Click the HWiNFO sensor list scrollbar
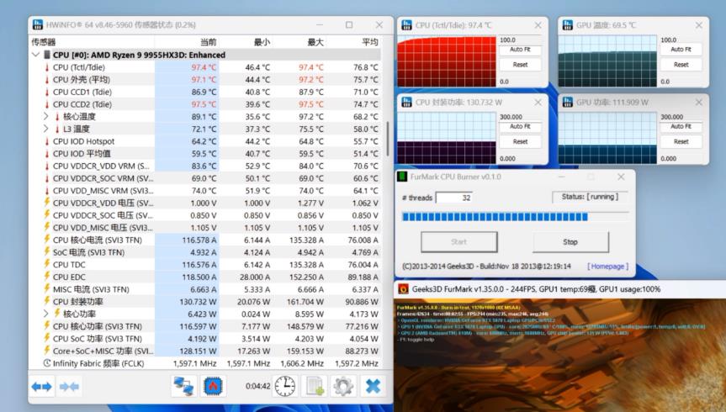This screenshot has width=726, height=412. point(388,139)
